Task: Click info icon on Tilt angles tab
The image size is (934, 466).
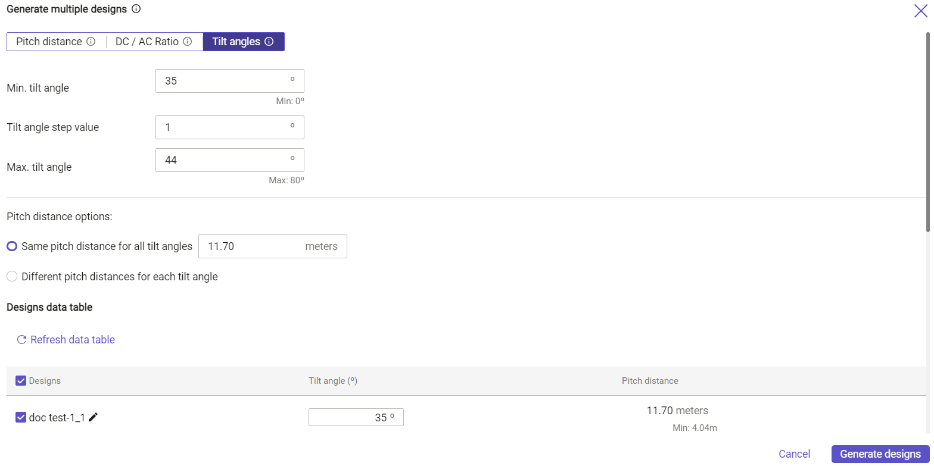Action: pyautogui.click(x=269, y=42)
